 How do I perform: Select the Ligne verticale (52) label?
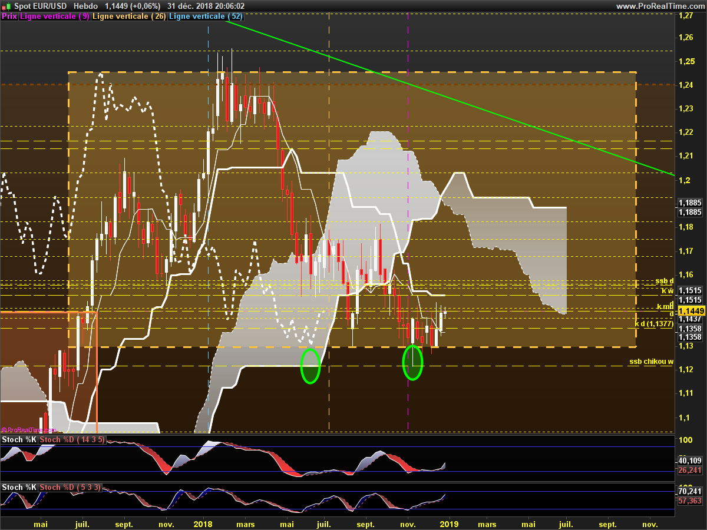point(206,16)
